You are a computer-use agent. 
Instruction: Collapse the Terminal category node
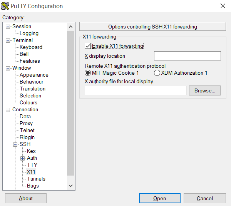(x=8, y=40)
